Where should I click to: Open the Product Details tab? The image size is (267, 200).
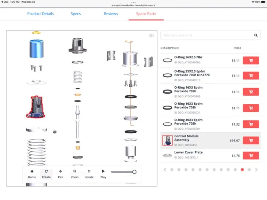[x=40, y=14]
